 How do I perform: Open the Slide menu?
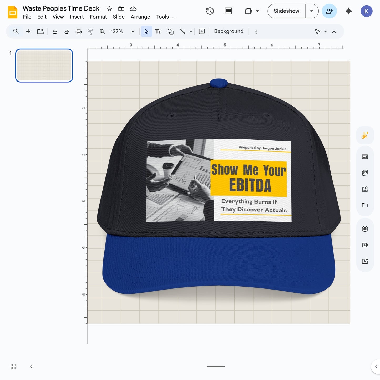pos(119,17)
